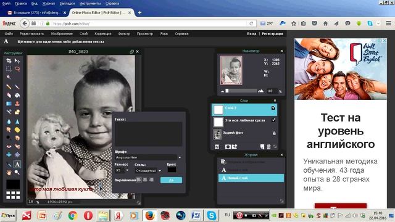This screenshot has width=395, height=222.
Task: Select the Crop tool
Action: pos(9,60)
